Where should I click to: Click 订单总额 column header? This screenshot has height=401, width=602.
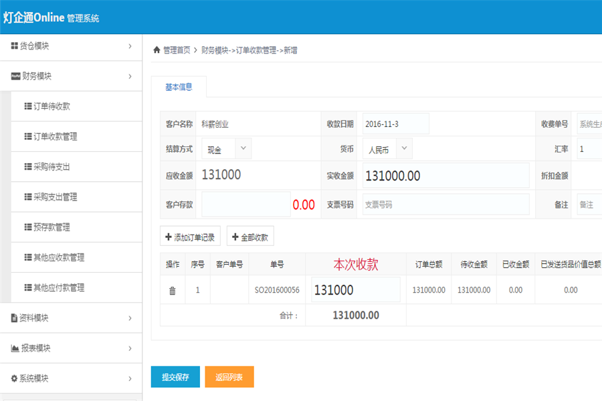(429, 265)
